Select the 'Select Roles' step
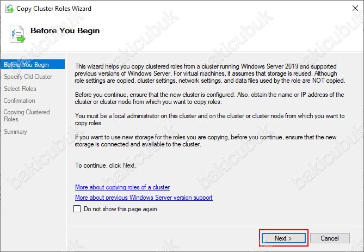Screen dimensions: 364x252 pyautogui.click(x=20, y=89)
